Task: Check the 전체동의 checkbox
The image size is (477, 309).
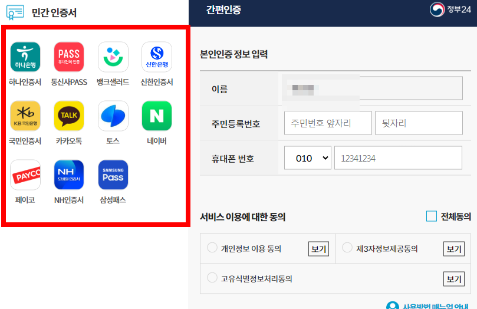Action: point(432,216)
